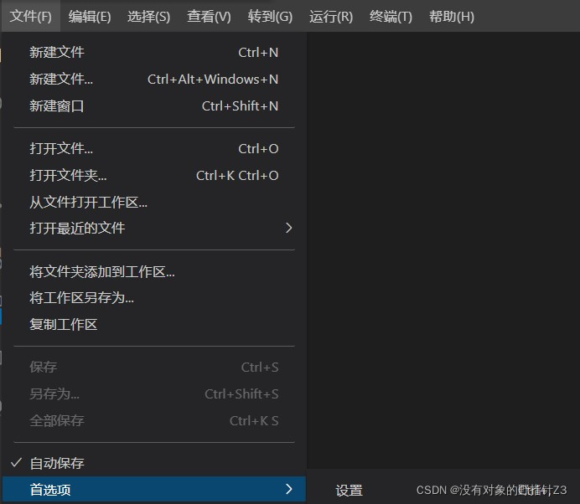
Task: Open the 文件(F) menu
Action: (31, 16)
